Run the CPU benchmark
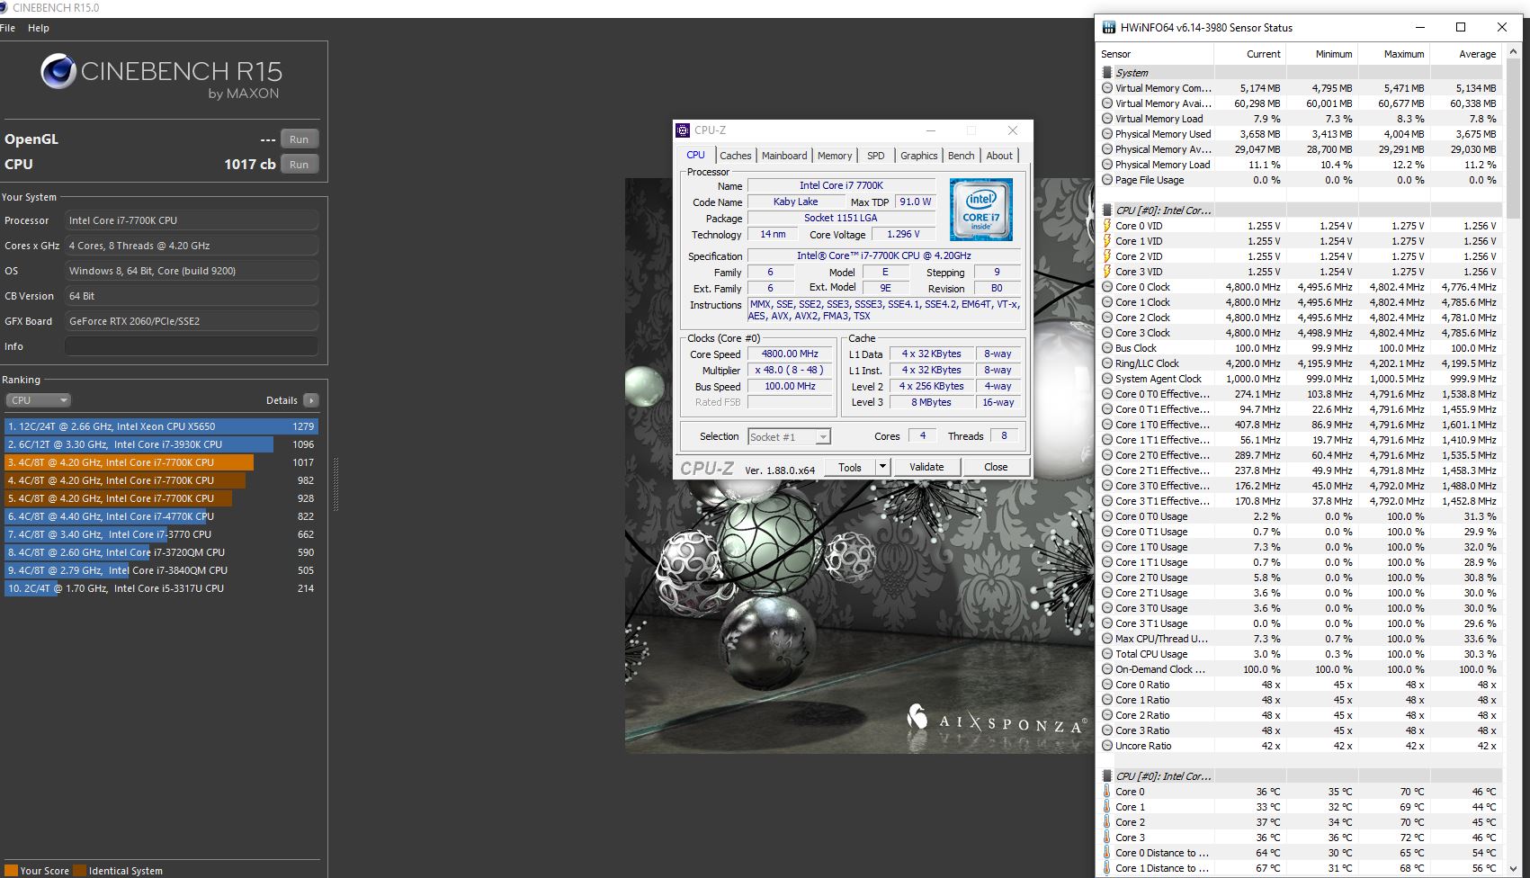The image size is (1530, 878). click(300, 165)
